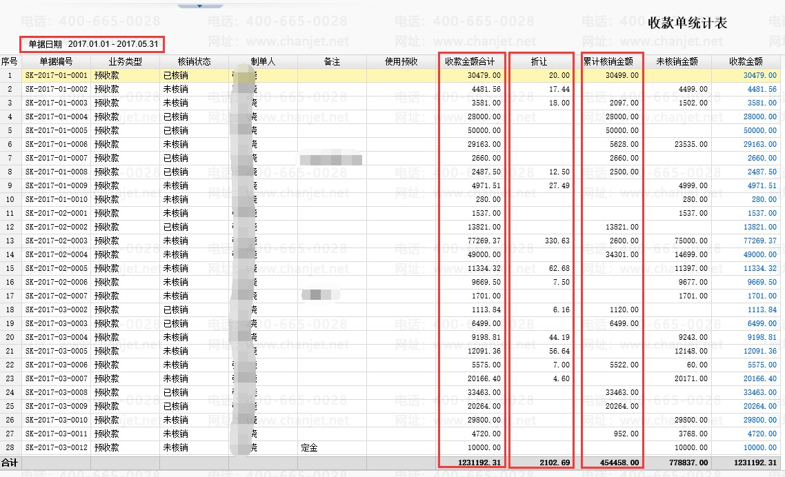Viewport: 785px width, 477px height.
Task: Click 折让 value 62.68
Action: [x=559, y=268]
